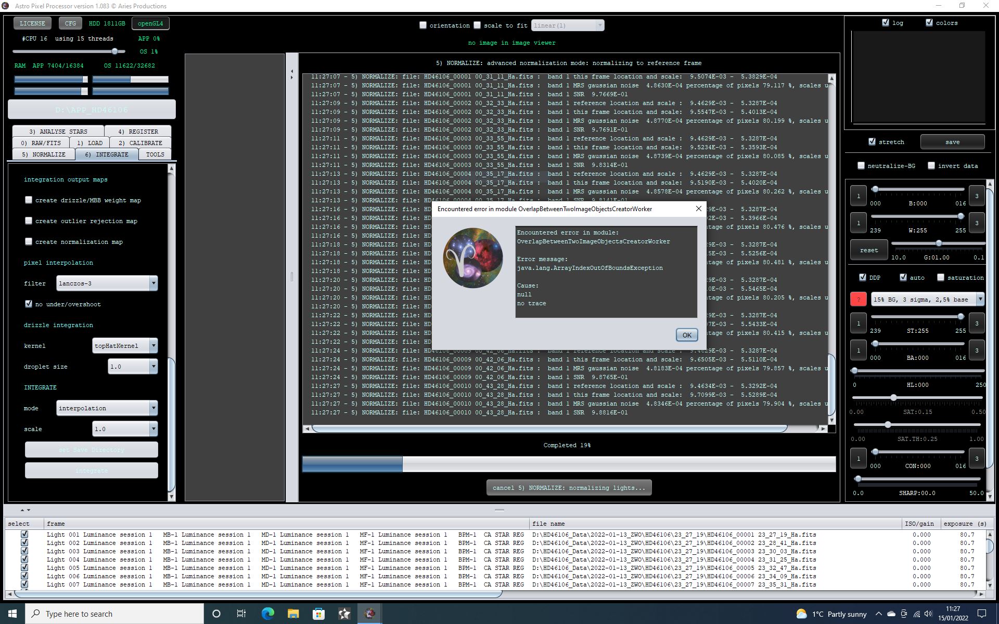The width and height of the screenshot is (999, 624).
Task: Click the CPU threads slider handle
Action: [x=115, y=51]
